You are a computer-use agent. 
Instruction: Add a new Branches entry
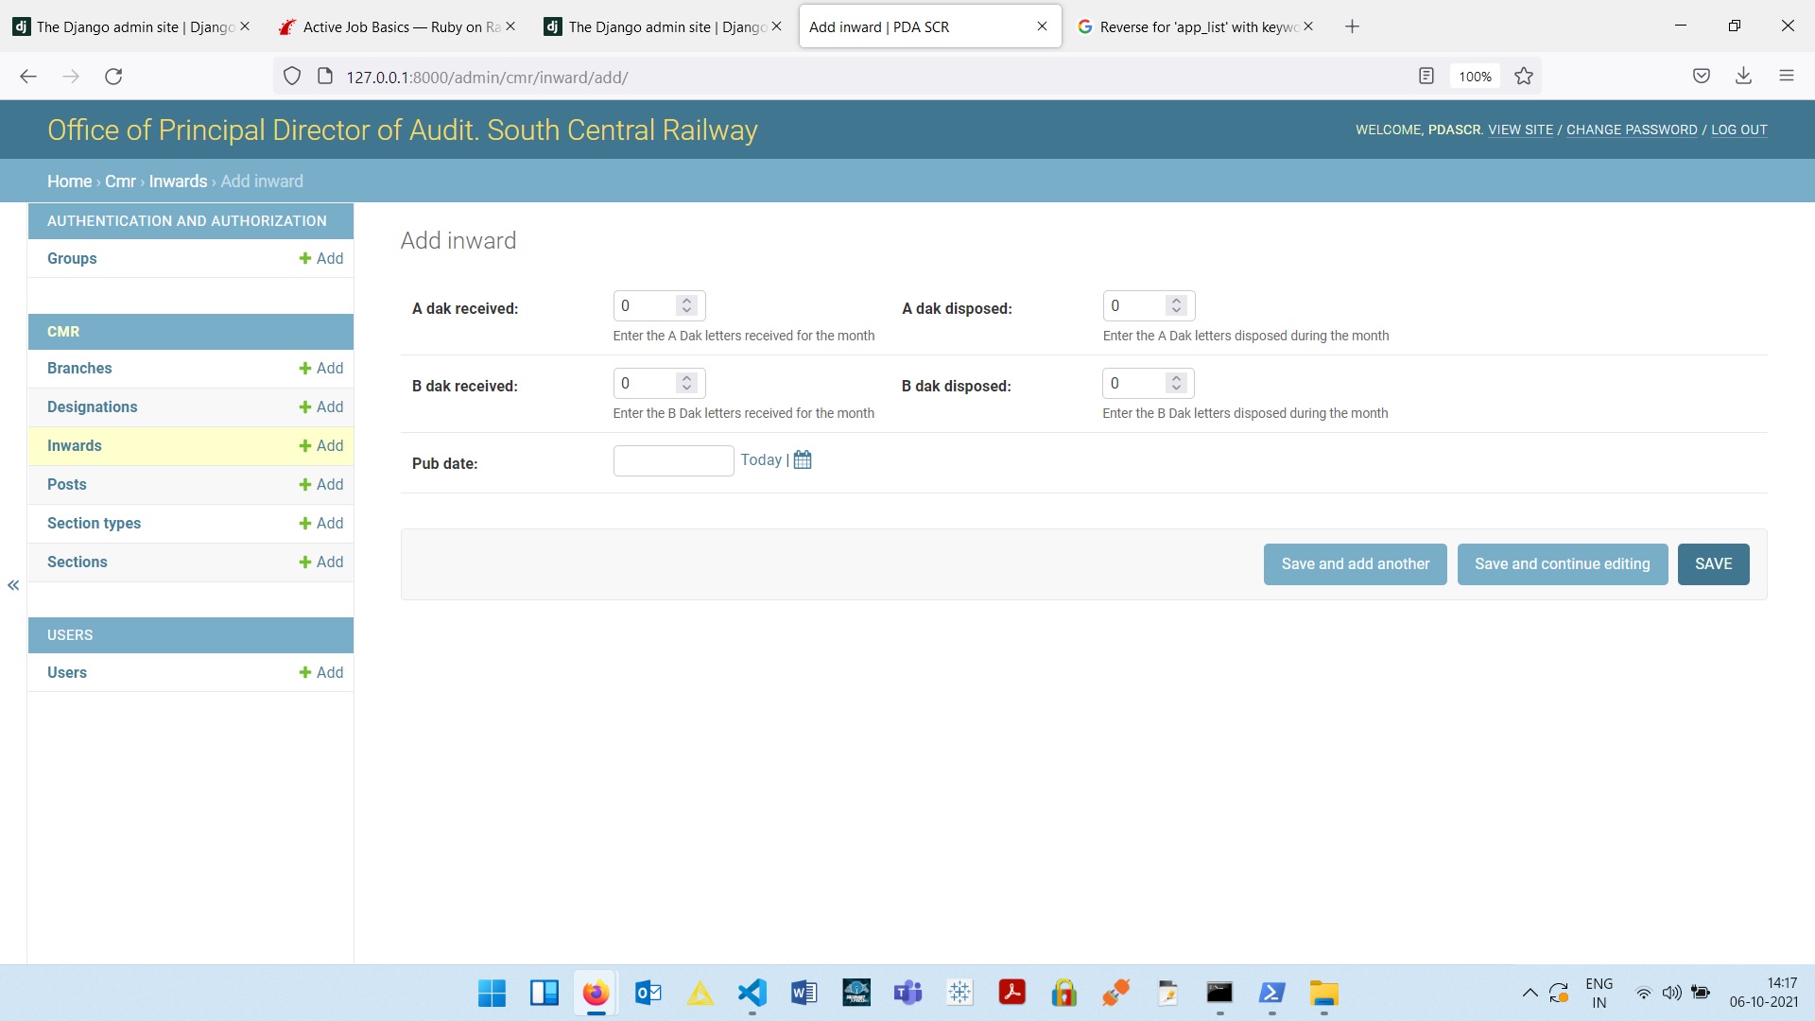coord(321,369)
